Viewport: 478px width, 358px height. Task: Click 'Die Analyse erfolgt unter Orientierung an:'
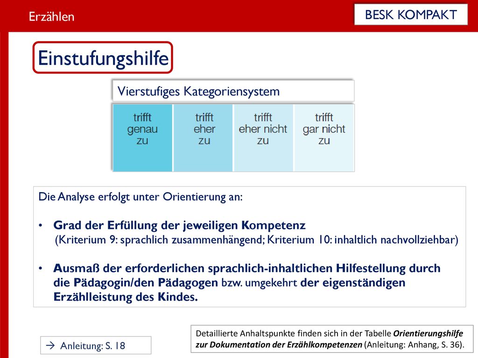point(140,197)
